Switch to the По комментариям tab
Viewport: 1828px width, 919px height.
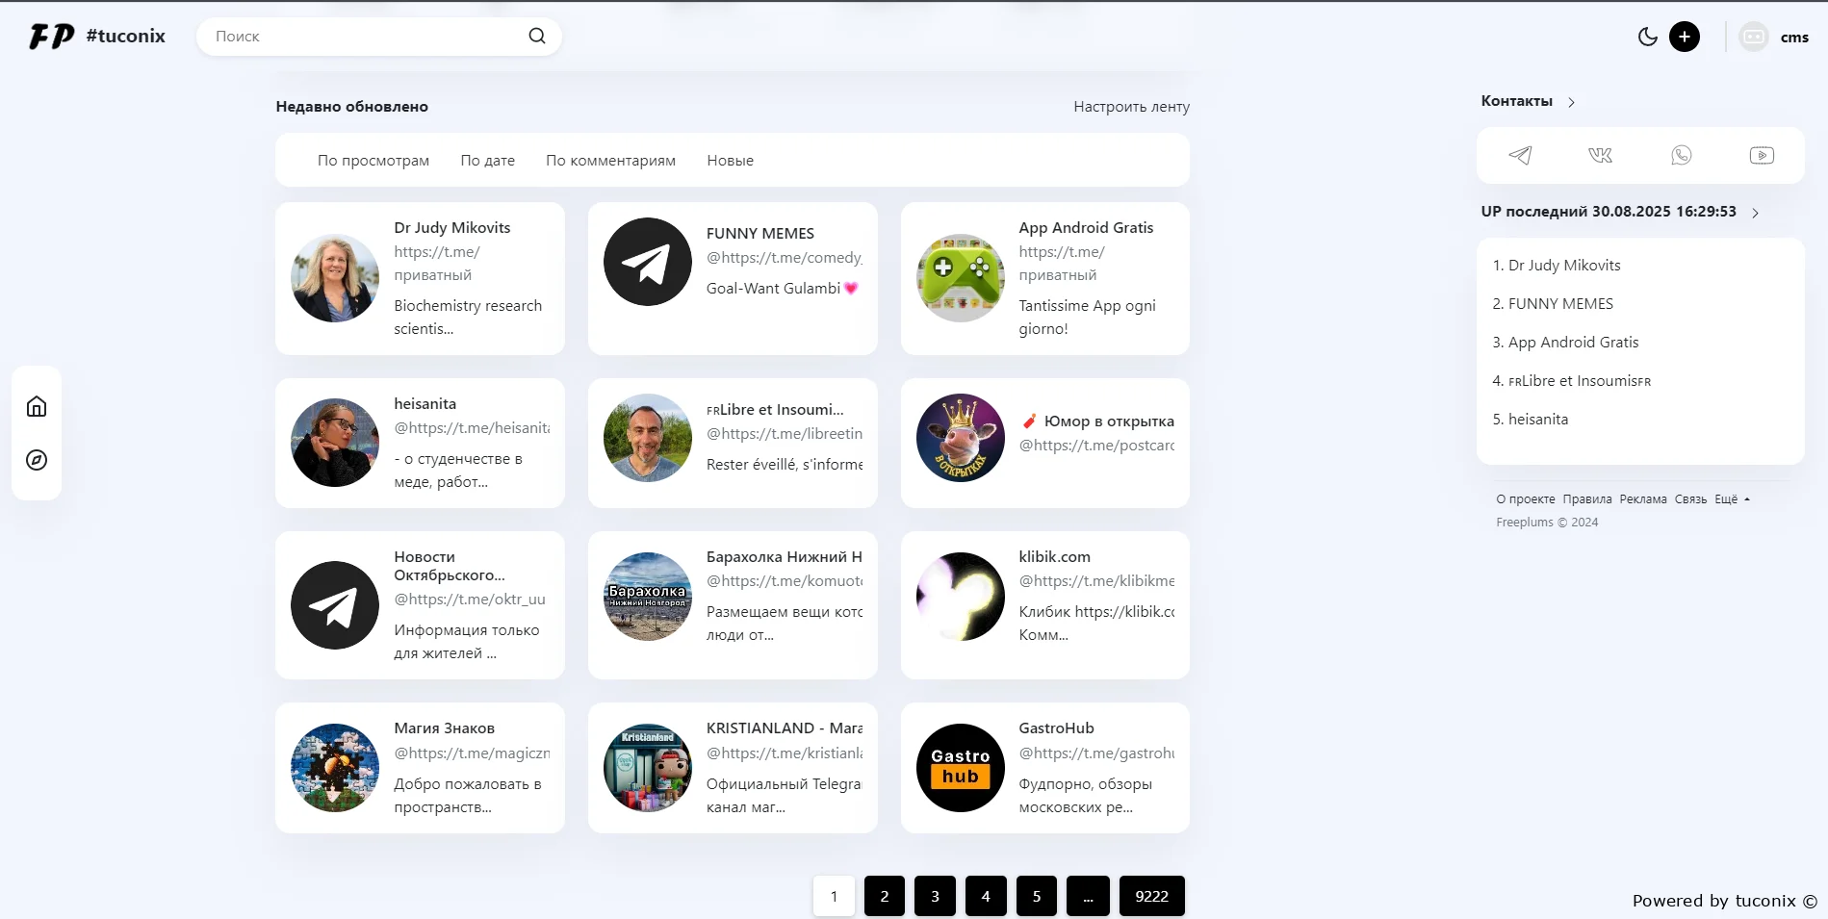[610, 161]
